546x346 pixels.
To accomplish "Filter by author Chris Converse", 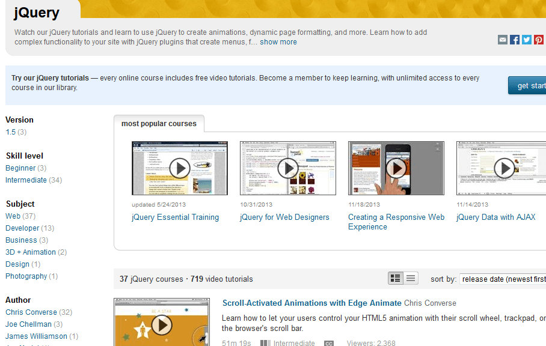I will [x=31, y=312].
